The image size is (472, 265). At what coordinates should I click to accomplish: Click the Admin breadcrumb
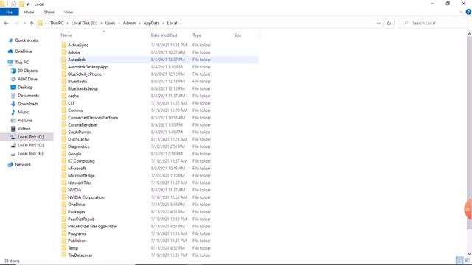click(129, 23)
